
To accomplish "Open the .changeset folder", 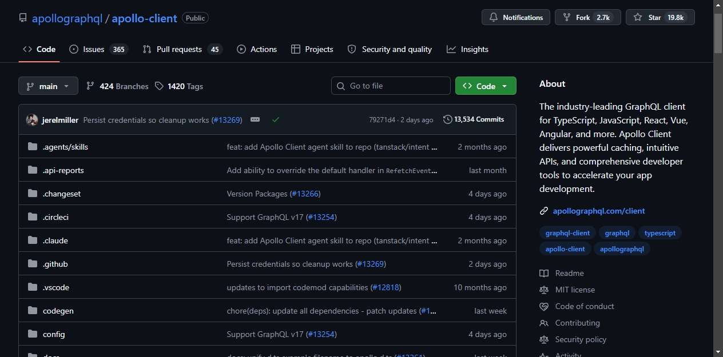I will pos(62,194).
